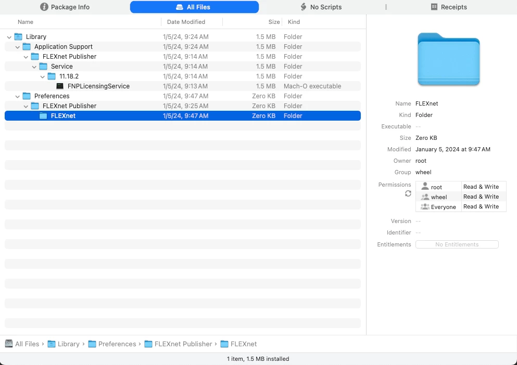
Task: Click the Package Info tab's info icon
Action: click(x=44, y=7)
